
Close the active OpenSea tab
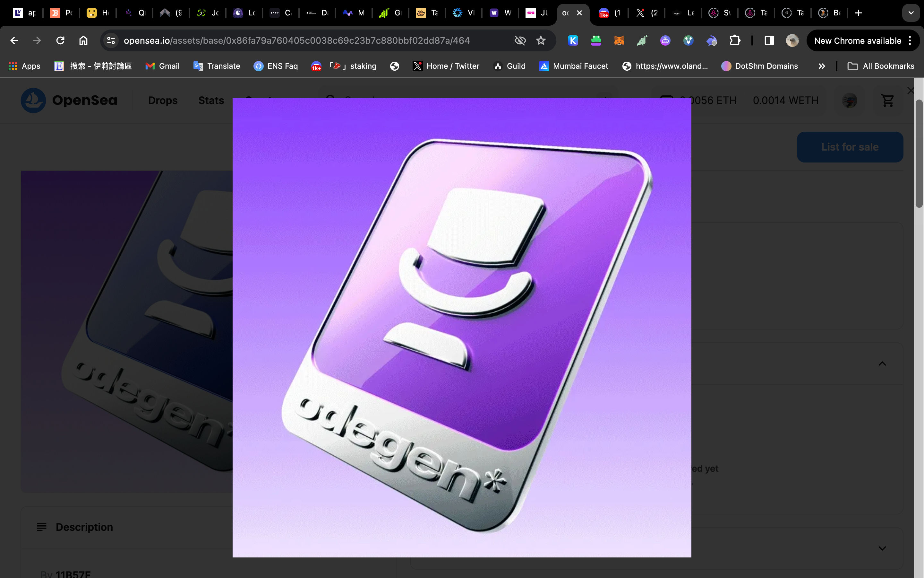(579, 13)
